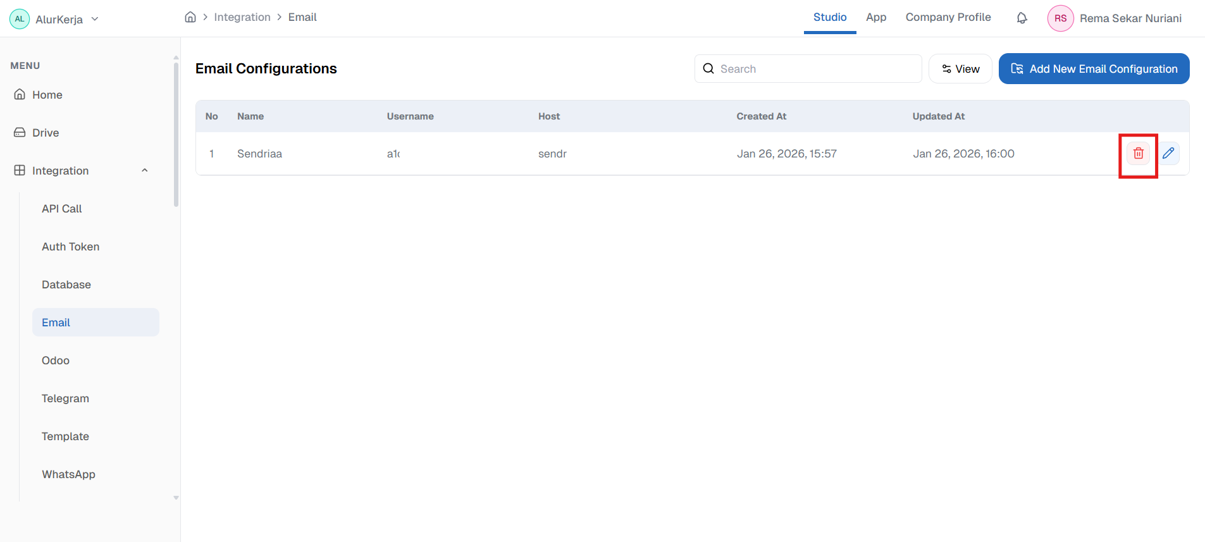
Task: Switch to the App tab
Action: pyautogui.click(x=876, y=18)
